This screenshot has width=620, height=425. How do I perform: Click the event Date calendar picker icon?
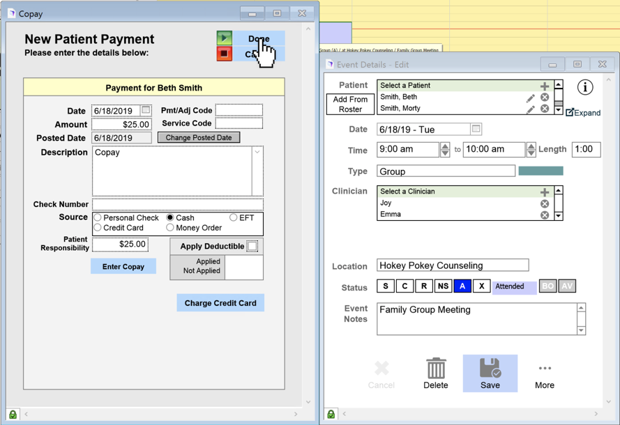tap(476, 129)
